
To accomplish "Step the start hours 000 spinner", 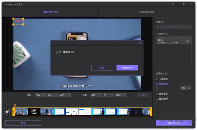I will tap(45, 95).
